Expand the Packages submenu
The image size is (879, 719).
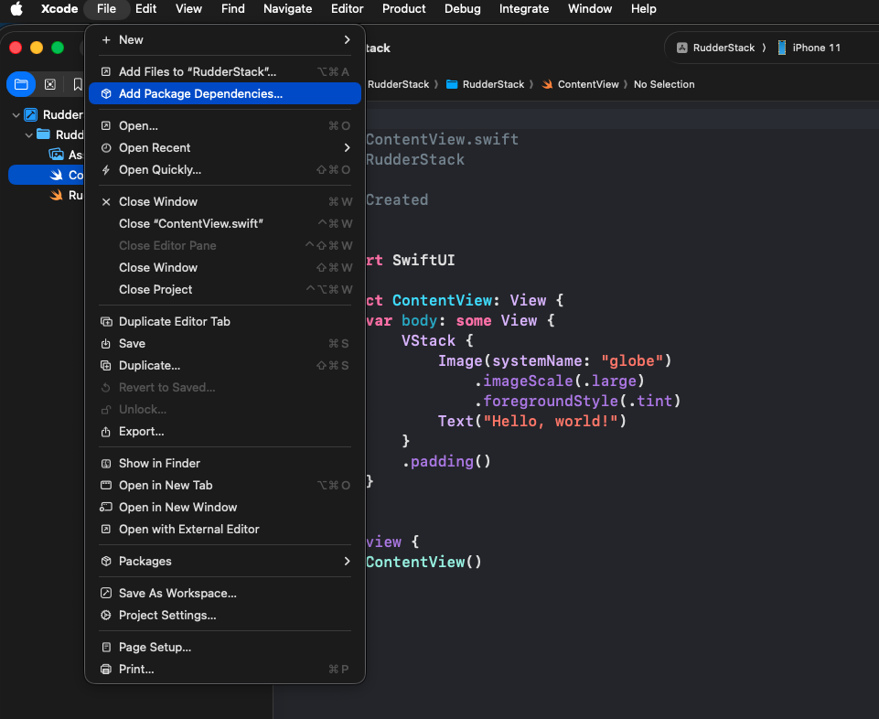pos(225,561)
